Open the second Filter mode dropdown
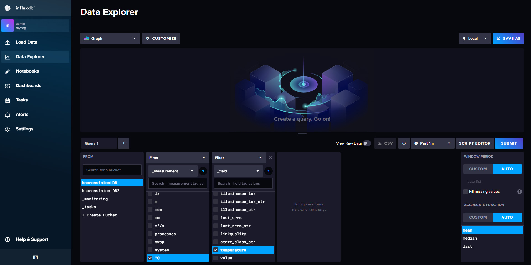The height and width of the screenshot is (265, 531). coord(239,158)
